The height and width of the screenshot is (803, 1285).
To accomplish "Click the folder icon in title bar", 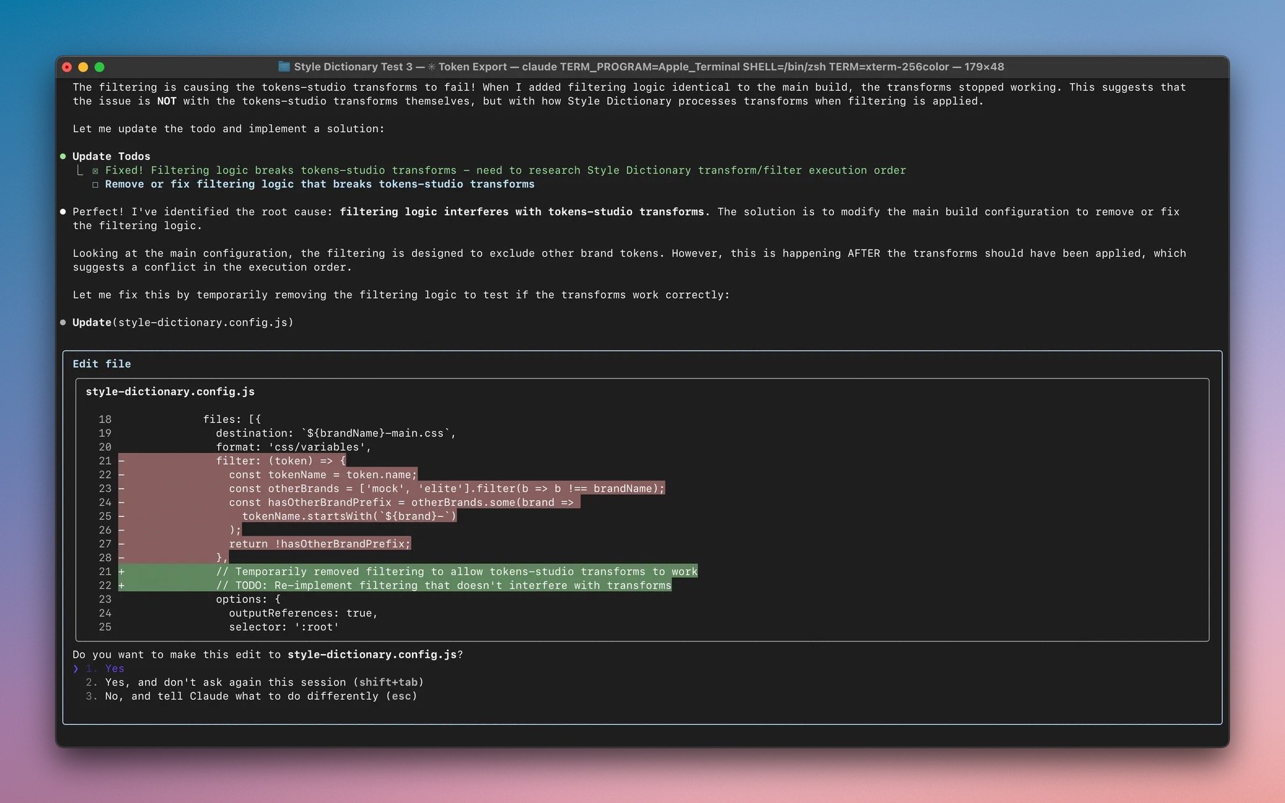I will tap(284, 67).
